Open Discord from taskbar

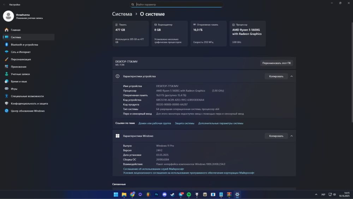(x=164, y=194)
